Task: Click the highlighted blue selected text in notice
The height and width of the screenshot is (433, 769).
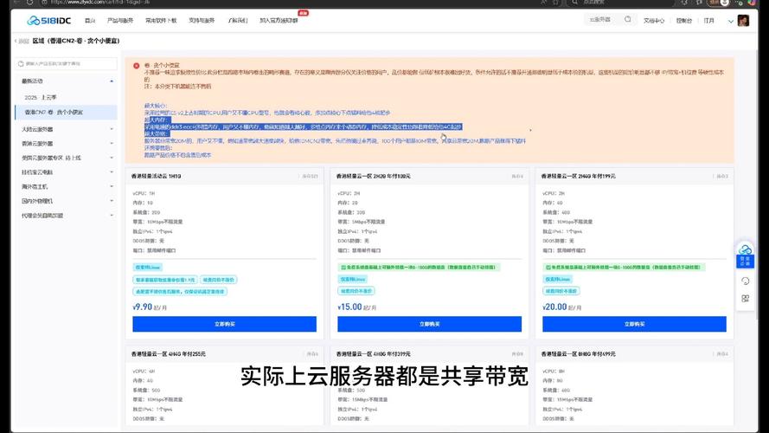Action: [x=303, y=126]
